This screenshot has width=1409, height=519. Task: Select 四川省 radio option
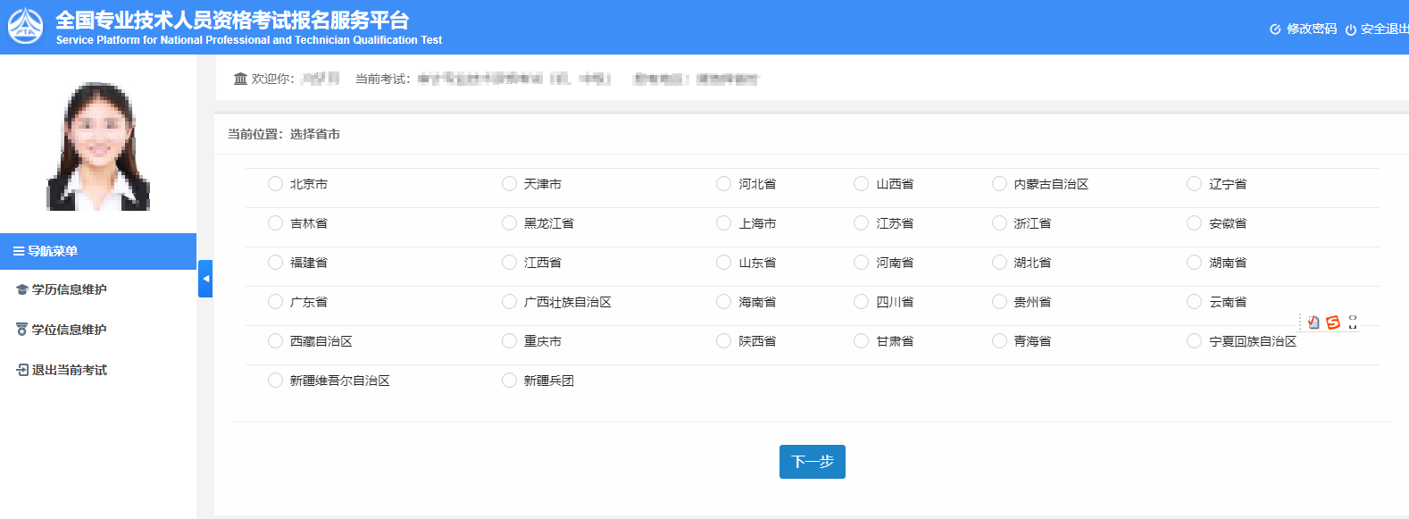(x=861, y=302)
